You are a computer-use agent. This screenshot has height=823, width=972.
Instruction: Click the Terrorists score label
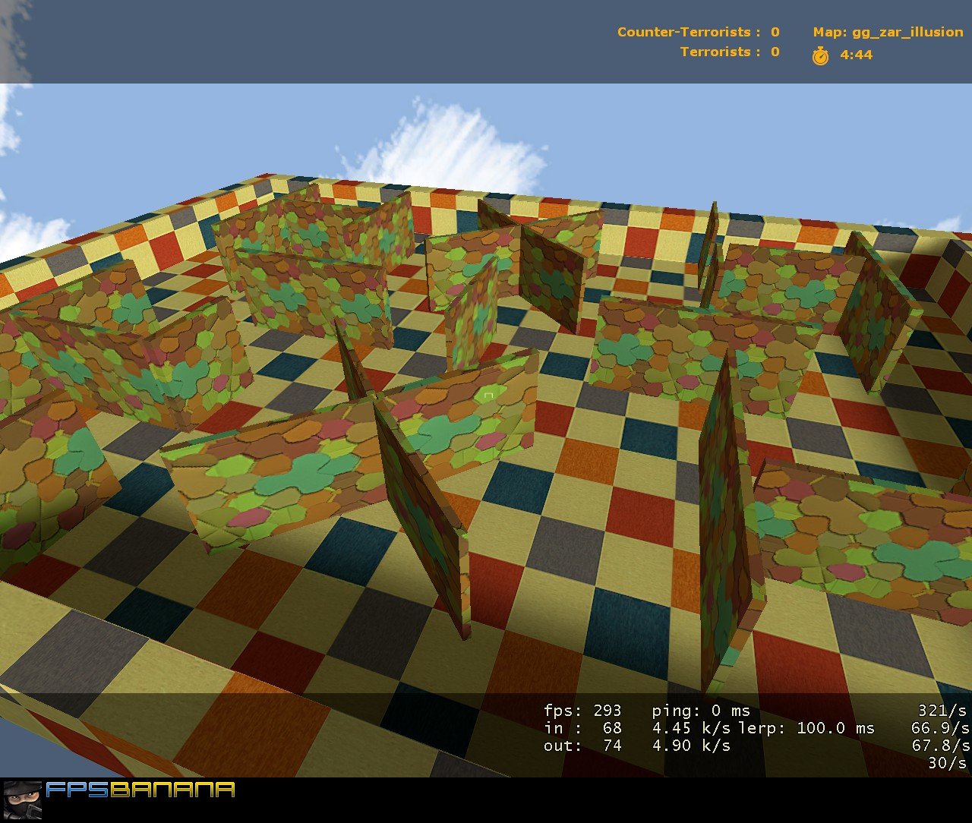point(718,52)
